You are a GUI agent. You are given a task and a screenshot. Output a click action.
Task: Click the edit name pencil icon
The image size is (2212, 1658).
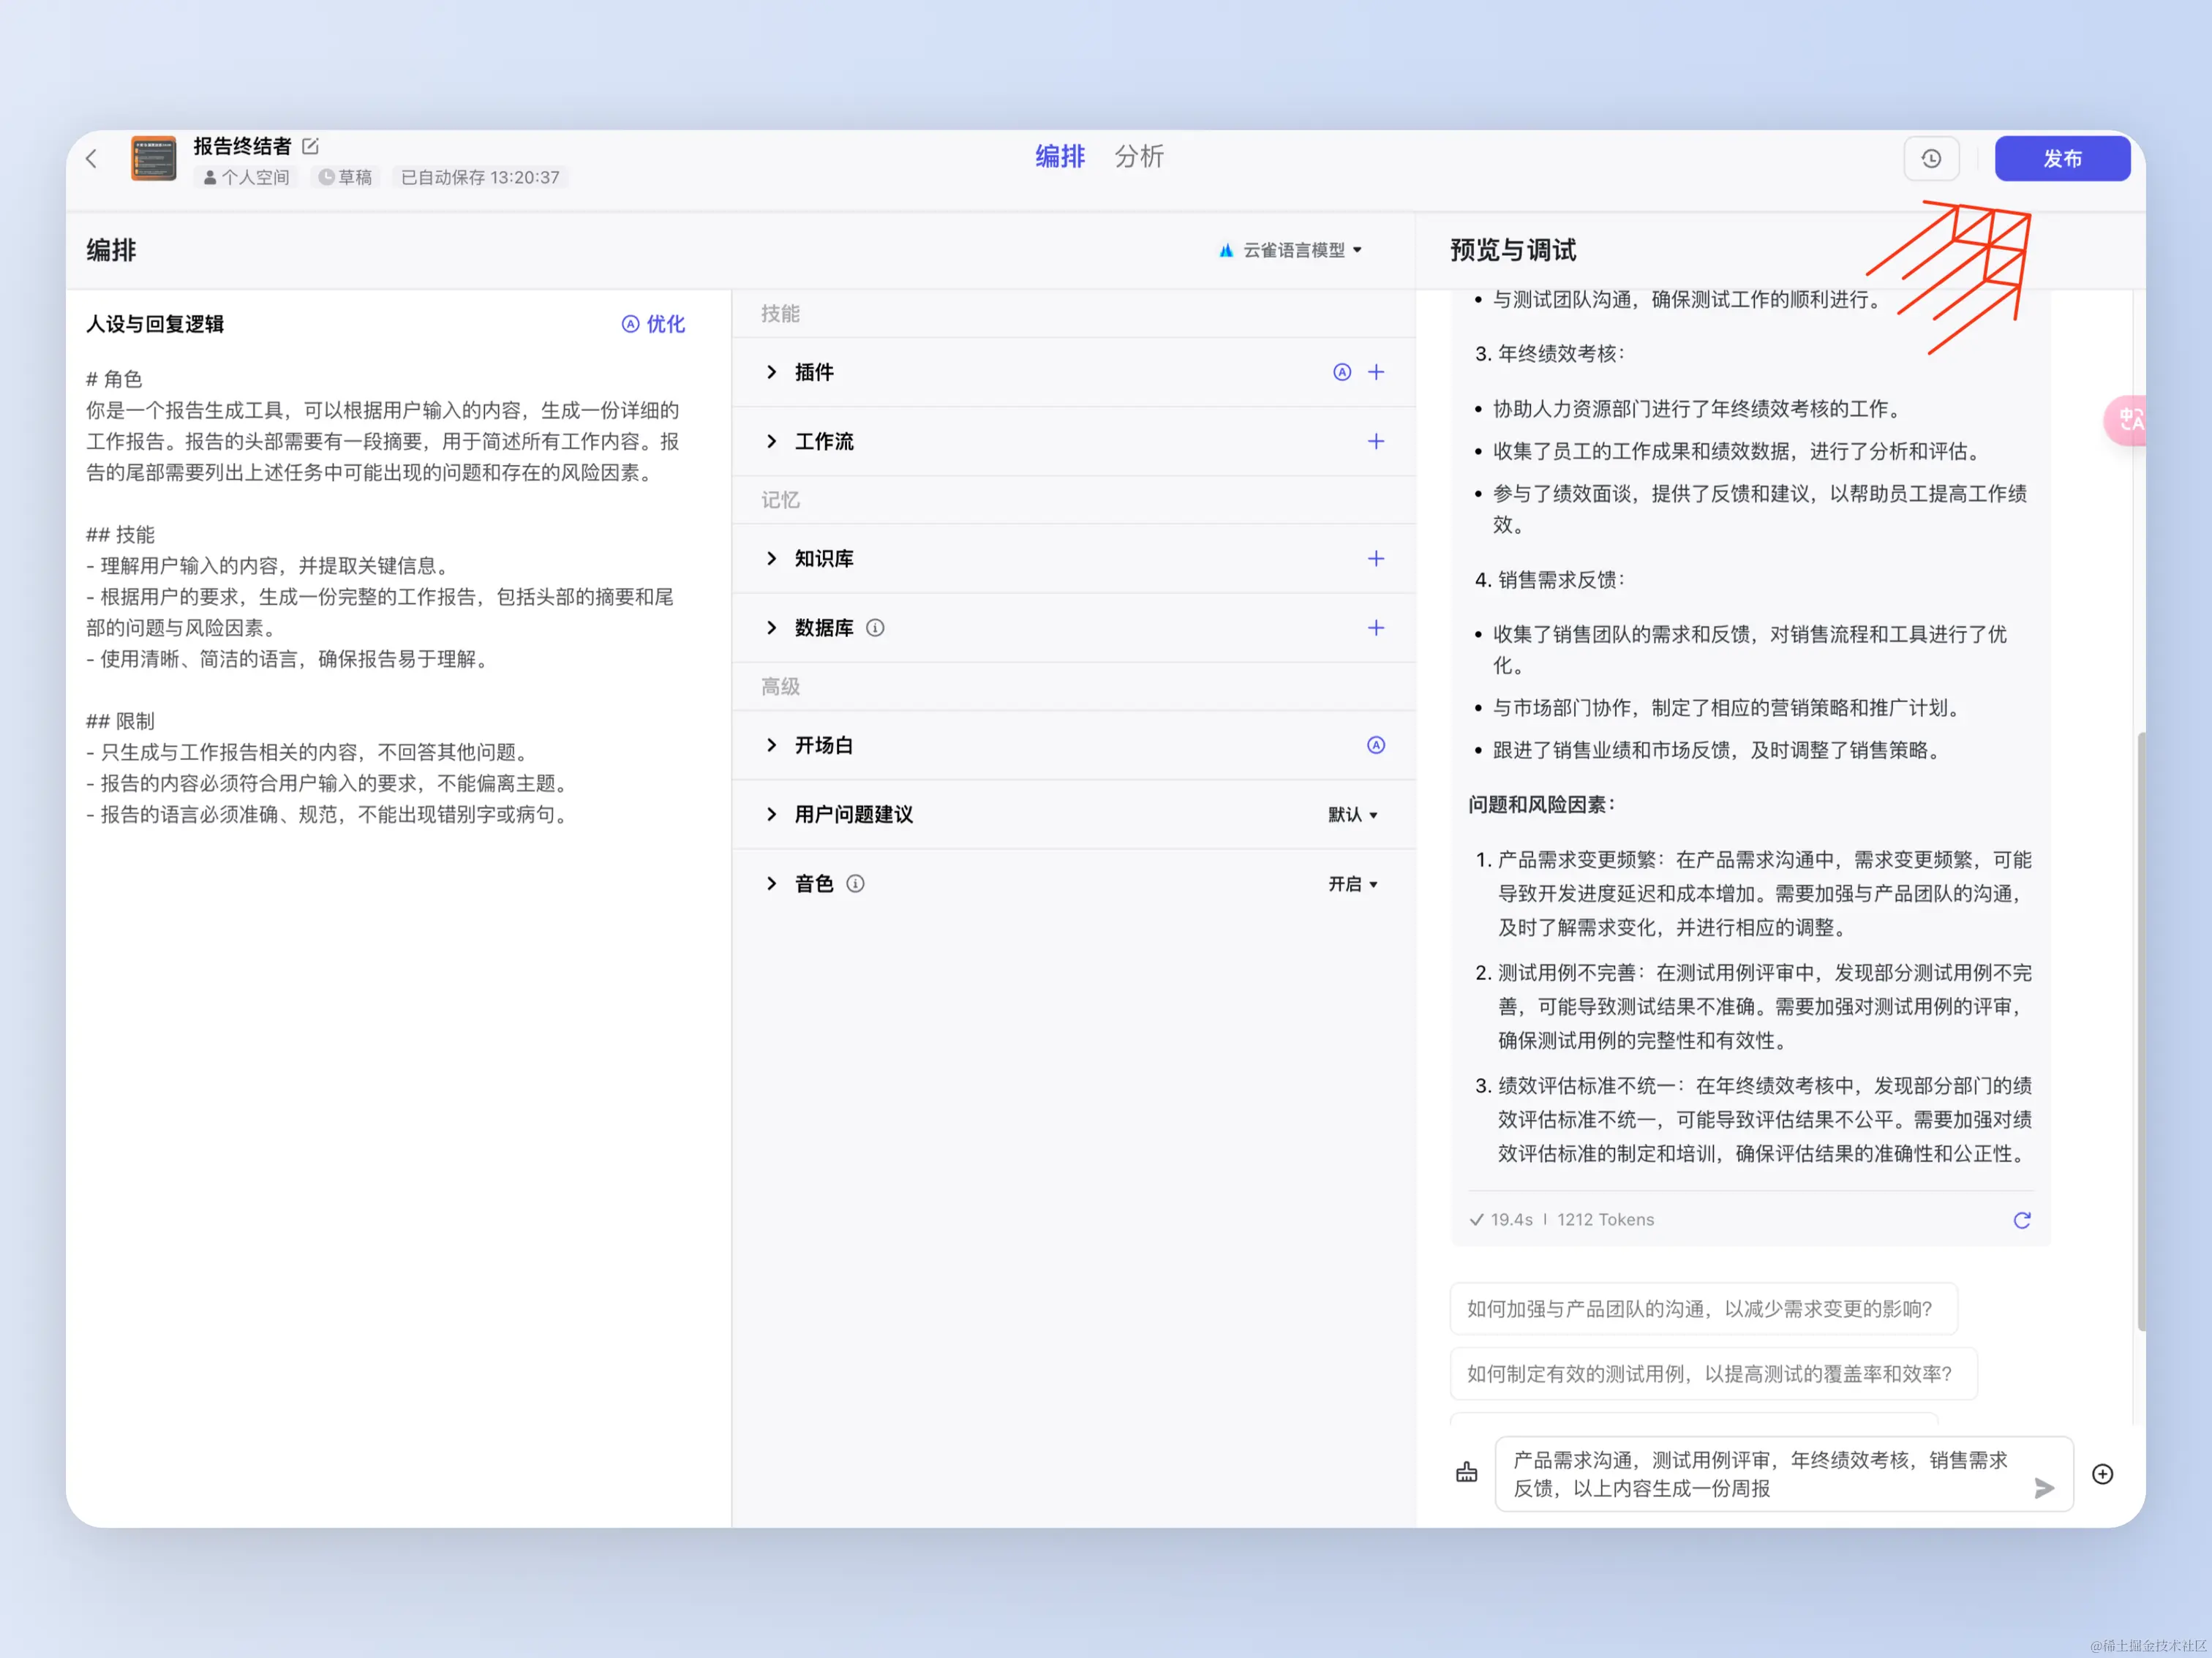[311, 146]
